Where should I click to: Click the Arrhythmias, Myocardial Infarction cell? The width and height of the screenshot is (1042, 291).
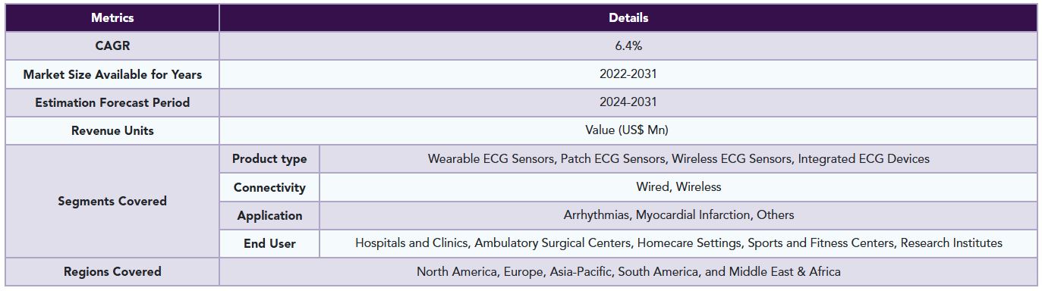pyautogui.click(x=678, y=215)
